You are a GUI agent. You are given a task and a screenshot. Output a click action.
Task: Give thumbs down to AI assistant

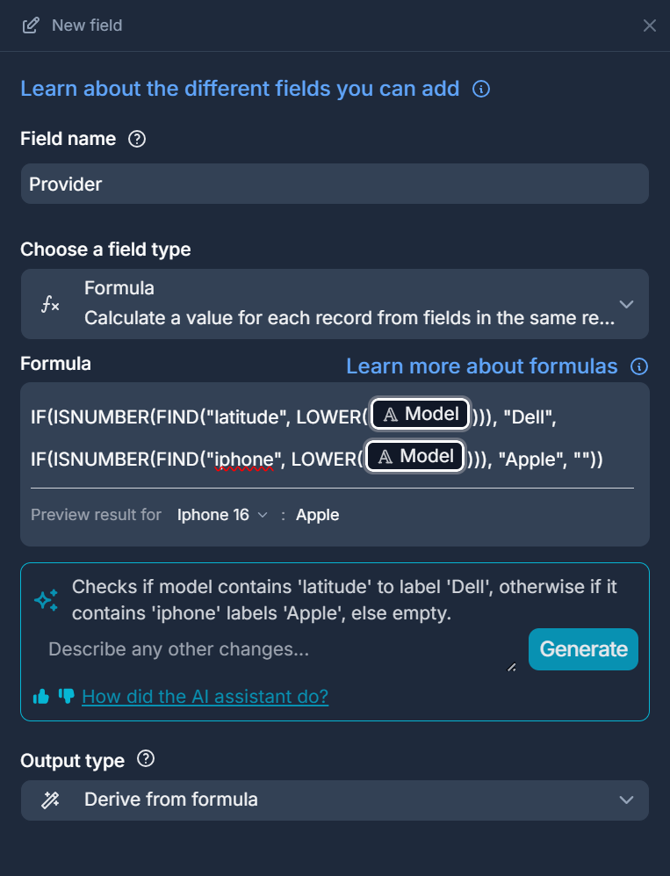point(66,696)
